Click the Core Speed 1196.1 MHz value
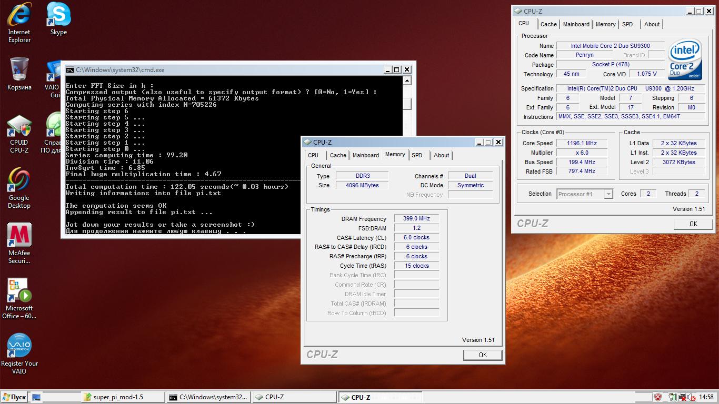 581,143
